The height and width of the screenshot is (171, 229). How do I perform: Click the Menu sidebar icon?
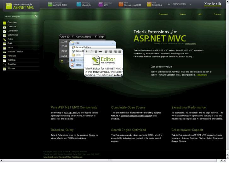pos(4,48)
